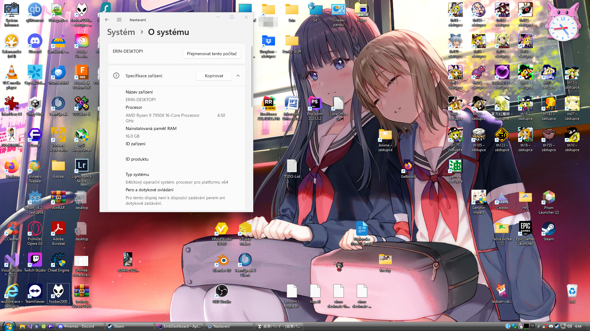This screenshot has width=590, height=331.
Task: Switch to Nastavení taskbar button
Action: coord(229,326)
